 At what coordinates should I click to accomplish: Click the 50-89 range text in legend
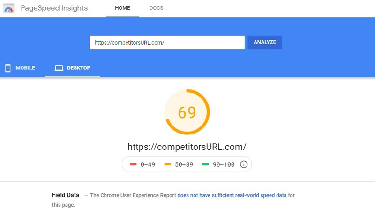(x=184, y=164)
